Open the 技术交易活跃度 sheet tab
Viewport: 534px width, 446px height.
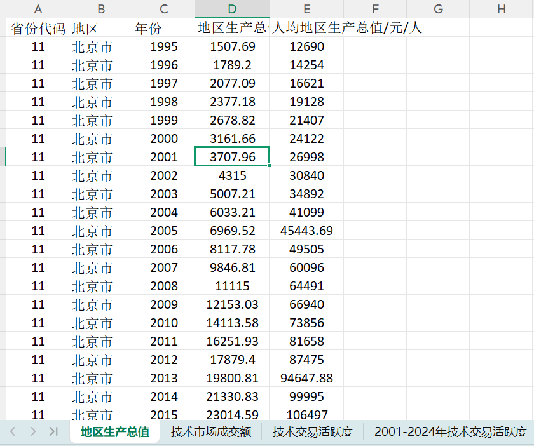312,431
